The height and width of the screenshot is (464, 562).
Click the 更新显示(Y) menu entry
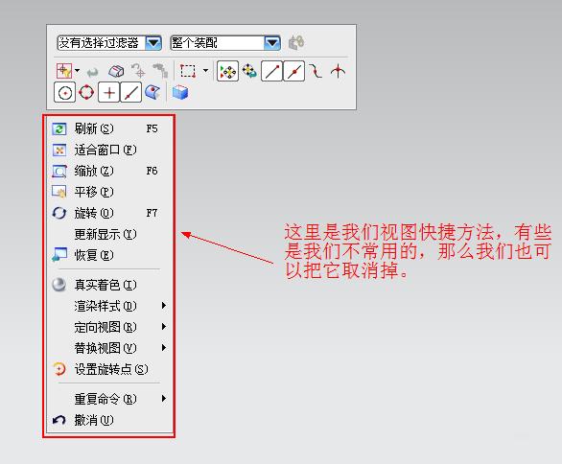point(108,234)
